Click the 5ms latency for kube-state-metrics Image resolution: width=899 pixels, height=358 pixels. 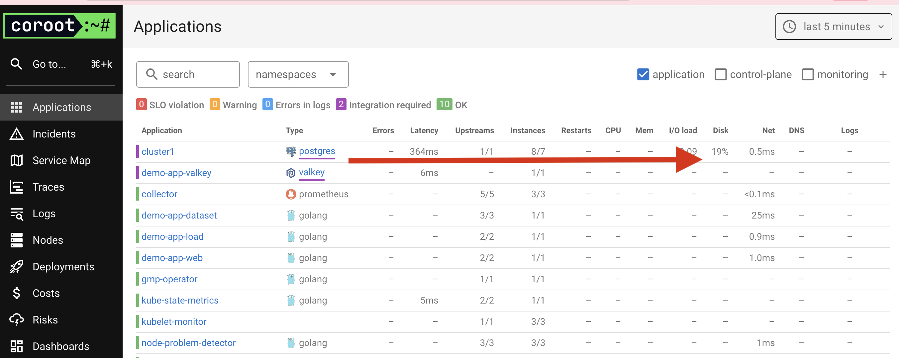(x=429, y=301)
